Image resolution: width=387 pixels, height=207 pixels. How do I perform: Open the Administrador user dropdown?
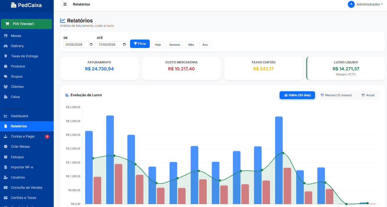365,4
